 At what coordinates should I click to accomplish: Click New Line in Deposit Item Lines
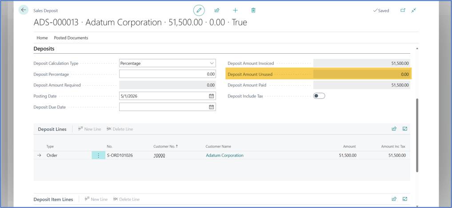(96, 199)
